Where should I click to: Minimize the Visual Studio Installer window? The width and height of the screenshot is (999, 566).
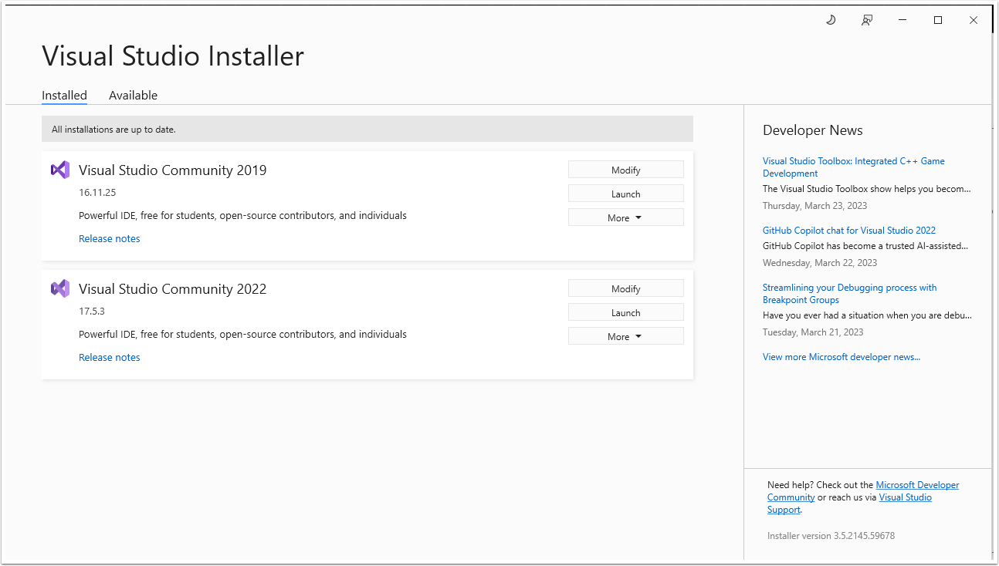coord(902,20)
